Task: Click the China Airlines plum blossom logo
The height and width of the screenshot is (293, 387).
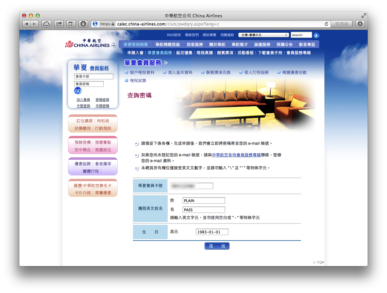Action: coord(69,44)
